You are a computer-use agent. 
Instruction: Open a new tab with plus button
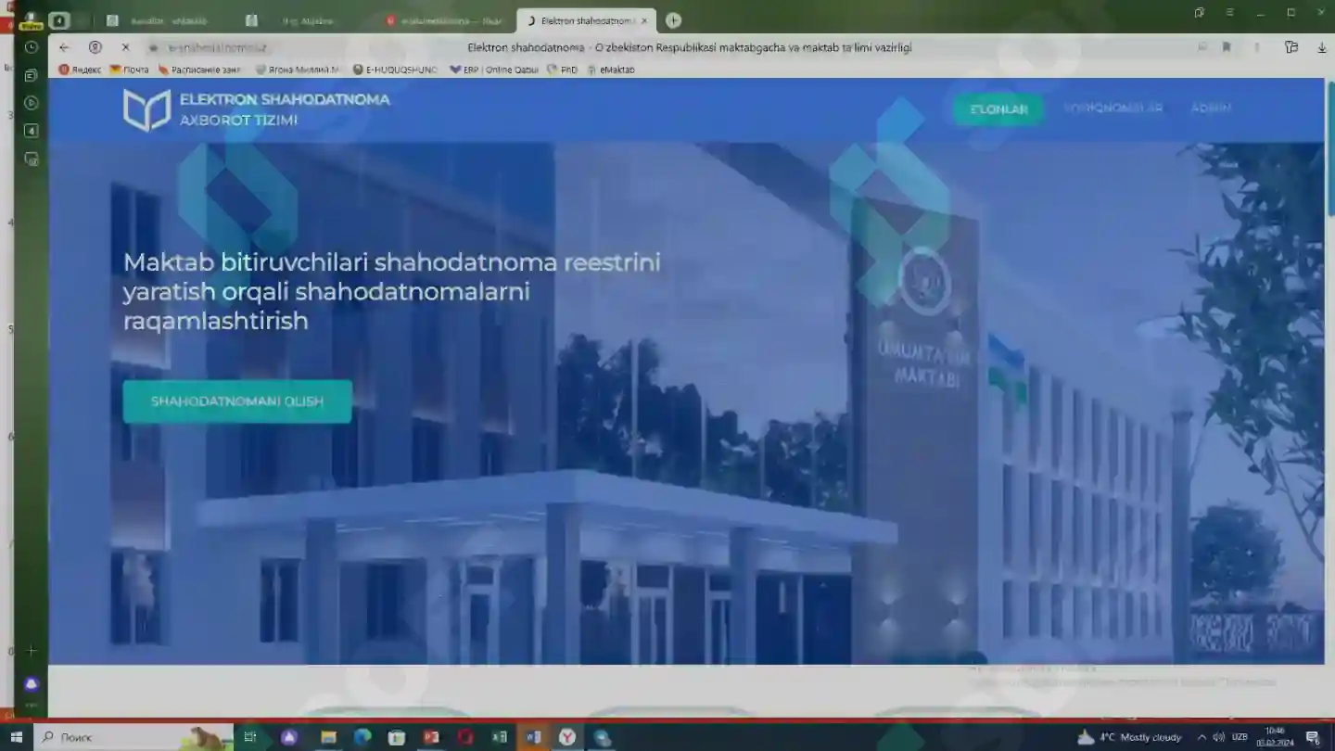pos(673,20)
